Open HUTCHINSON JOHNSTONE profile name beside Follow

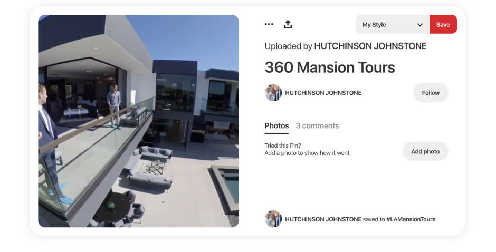pyautogui.click(x=323, y=93)
